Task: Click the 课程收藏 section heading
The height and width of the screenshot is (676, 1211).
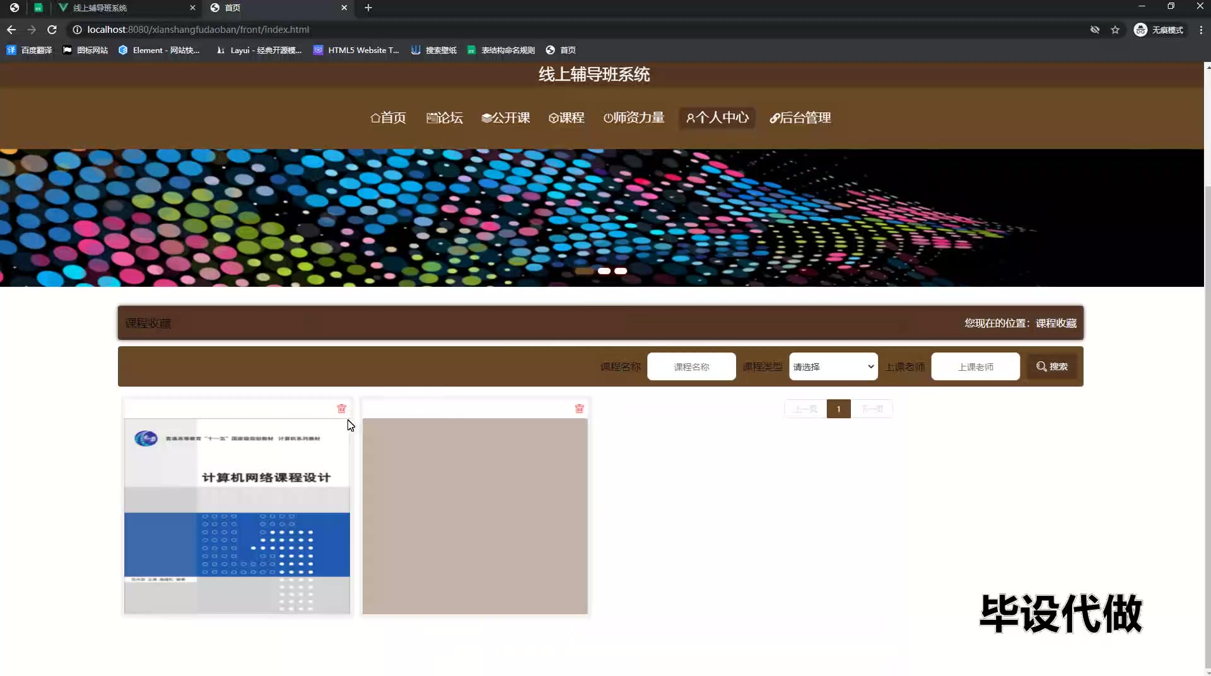Action: pos(148,323)
